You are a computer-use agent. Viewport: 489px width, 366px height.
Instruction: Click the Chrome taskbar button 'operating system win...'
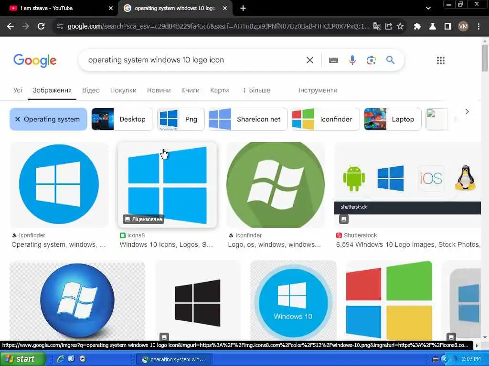[174, 359]
